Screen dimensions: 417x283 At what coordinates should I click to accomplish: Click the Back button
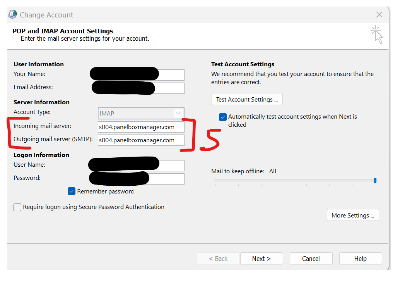click(218, 259)
